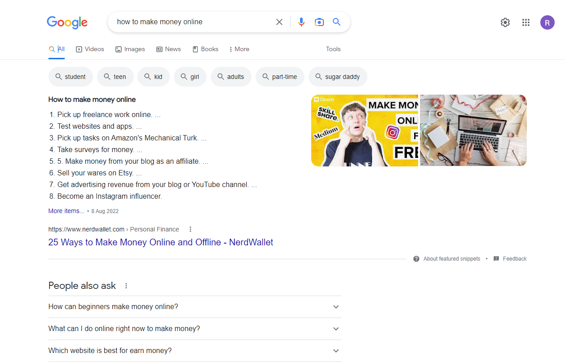
Task: Open the NerdWallet 25 Ways article link
Action: coord(161,242)
